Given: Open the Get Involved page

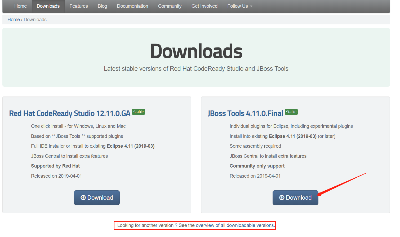Looking at the screenshot, I should [x=204, y=6].
